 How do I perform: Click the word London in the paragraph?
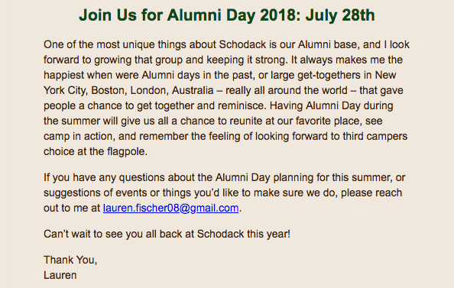pos(148,91)
